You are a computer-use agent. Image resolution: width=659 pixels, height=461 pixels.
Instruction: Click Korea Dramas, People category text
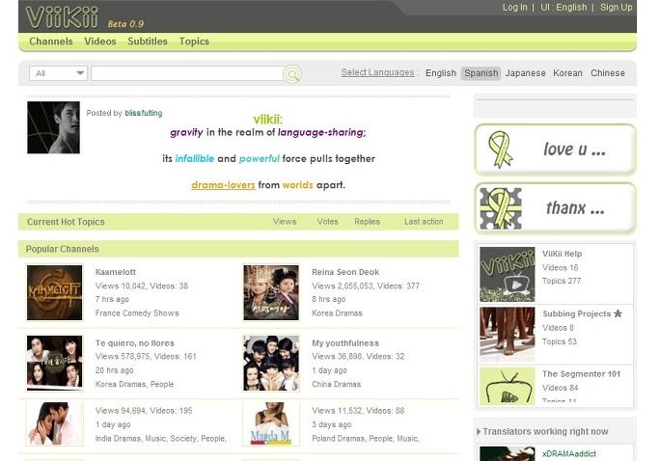click(134, 384)
